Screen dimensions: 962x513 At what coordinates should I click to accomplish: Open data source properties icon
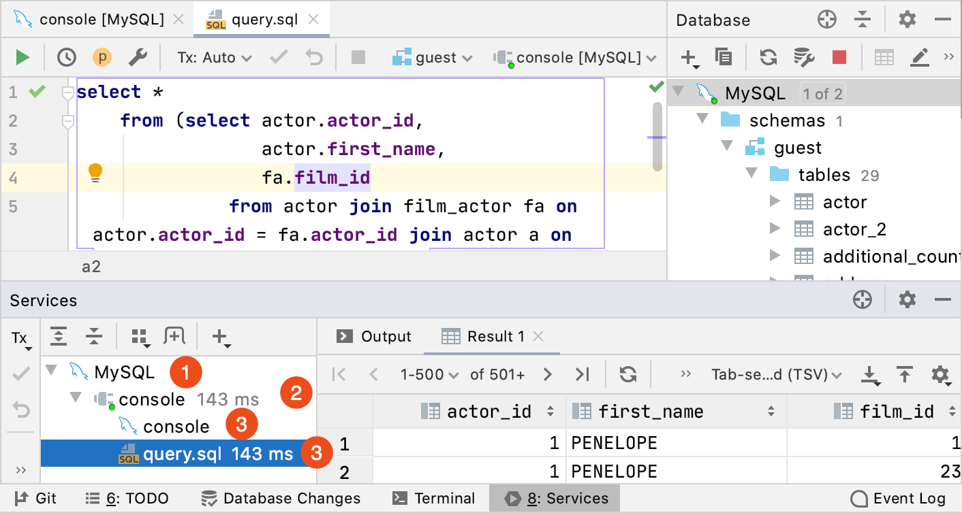(805, 57)
